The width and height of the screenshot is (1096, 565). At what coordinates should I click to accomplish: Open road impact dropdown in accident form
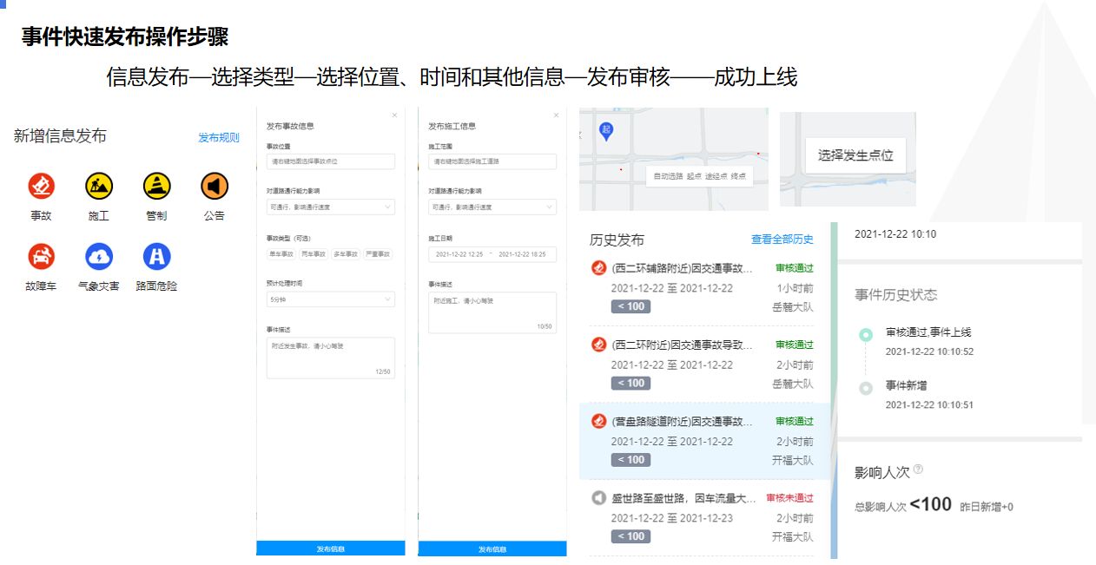[330, 207]
